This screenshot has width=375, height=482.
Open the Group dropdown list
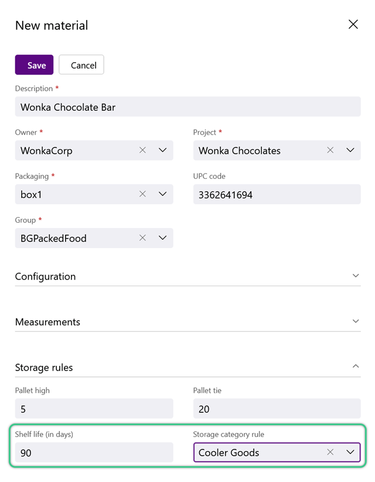click(162, 238)
